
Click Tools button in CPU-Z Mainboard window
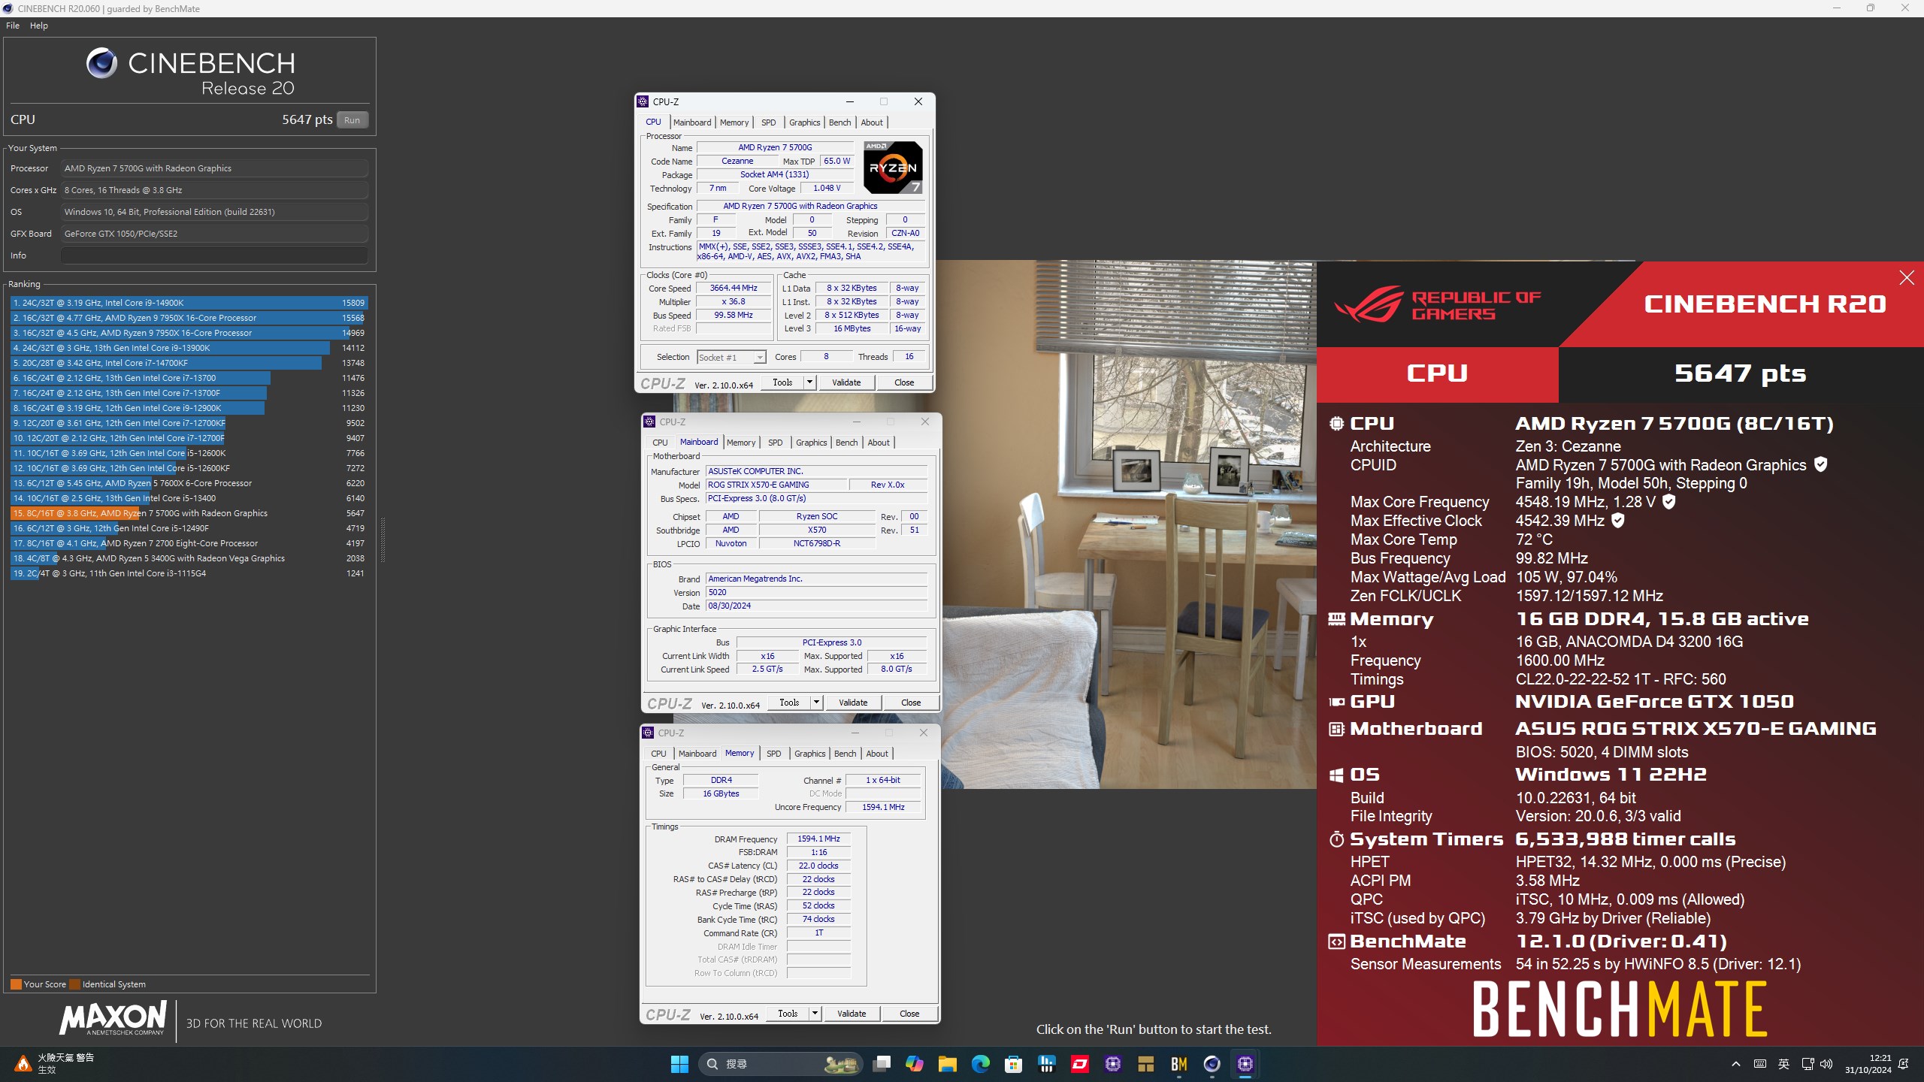[x=789, y=703]
